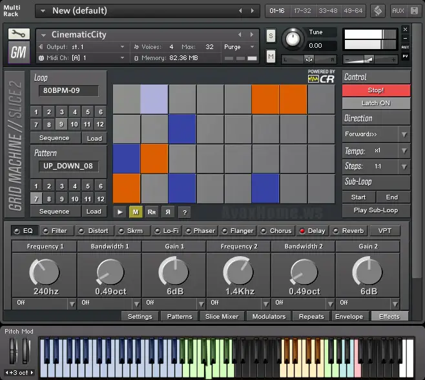The width and height of the screenshot is (425, 380).
Task: Click the CR powered-by logo
Action: (321, 77)
